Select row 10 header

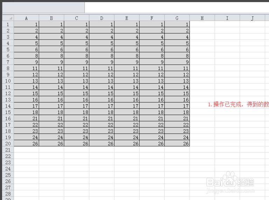pos(8,81)
